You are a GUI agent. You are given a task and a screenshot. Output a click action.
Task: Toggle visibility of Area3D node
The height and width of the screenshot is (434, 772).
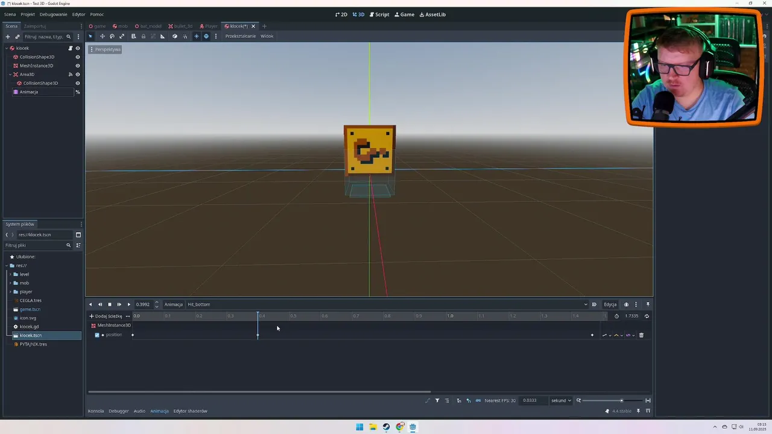coord(77,75)
